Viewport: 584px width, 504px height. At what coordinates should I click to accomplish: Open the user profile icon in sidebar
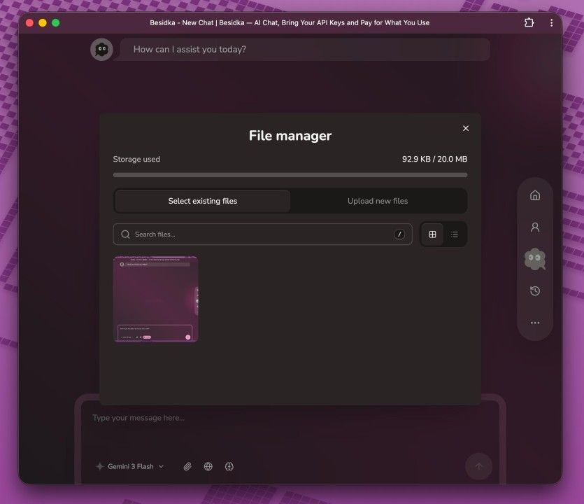click(535, 227)
